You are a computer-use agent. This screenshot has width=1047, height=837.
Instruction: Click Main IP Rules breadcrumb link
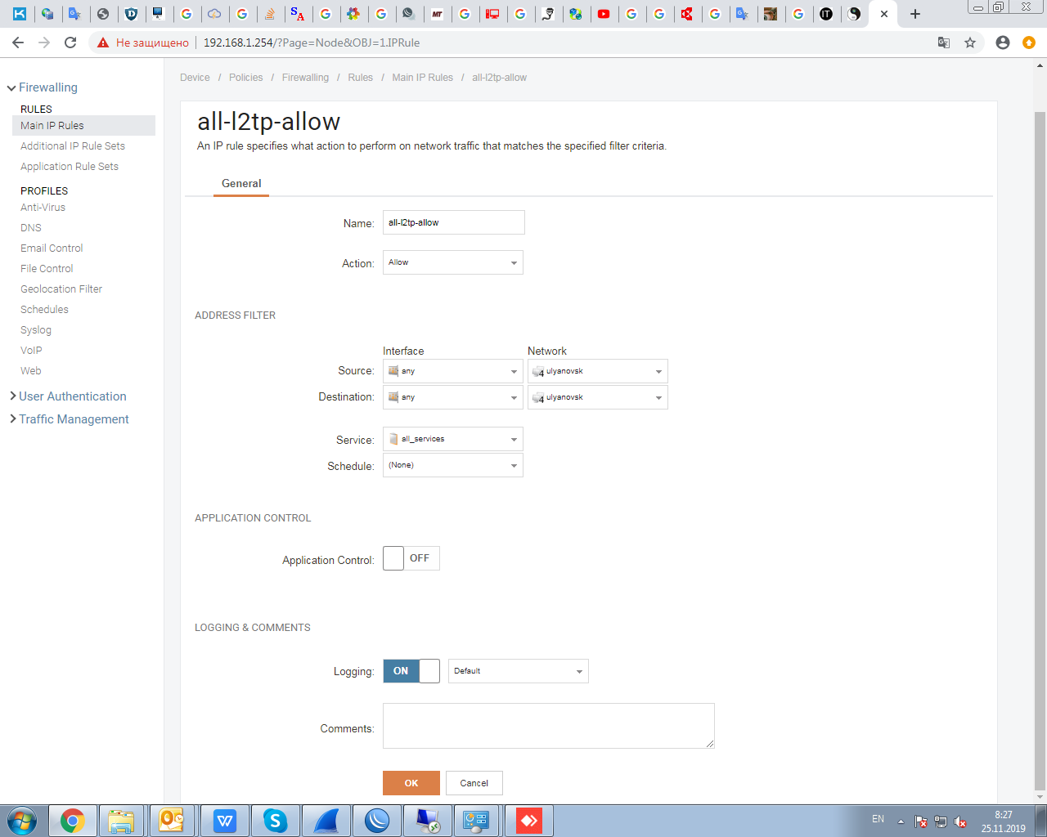point(422,78)
